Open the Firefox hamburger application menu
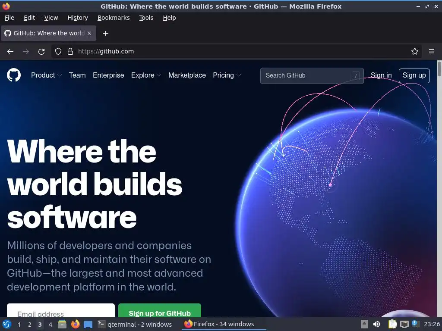The height and width of the screenshot is (331, 442). [432, 52]
